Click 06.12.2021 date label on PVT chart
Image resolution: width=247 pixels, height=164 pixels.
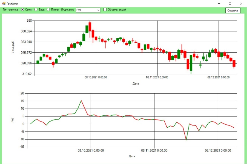218,150
